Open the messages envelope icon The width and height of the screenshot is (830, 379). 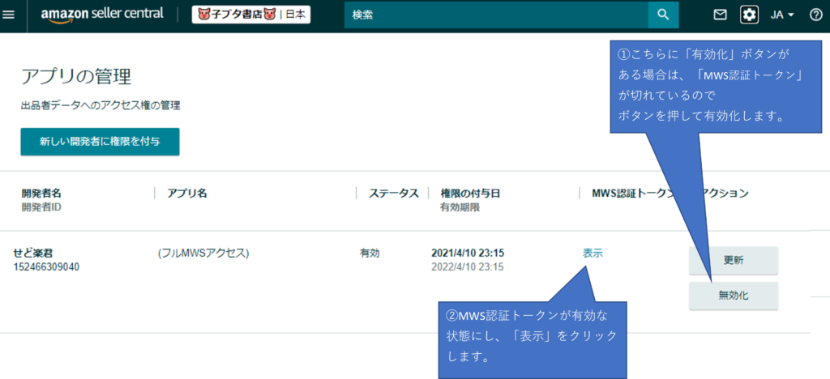[x=720, y=15]
